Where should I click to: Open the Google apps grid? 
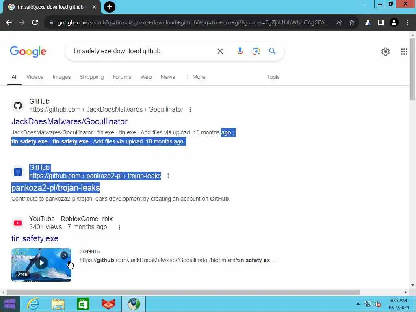click(404, 52)
